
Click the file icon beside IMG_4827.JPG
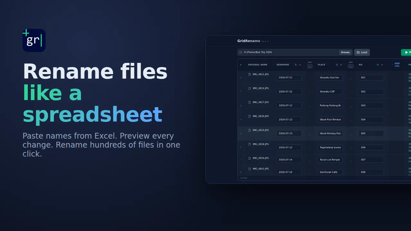pos(249,102)
